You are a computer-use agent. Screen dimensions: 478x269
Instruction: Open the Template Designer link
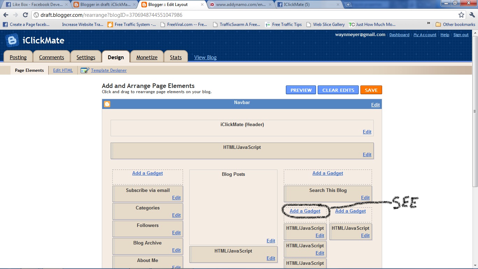[x=109, y=70]
